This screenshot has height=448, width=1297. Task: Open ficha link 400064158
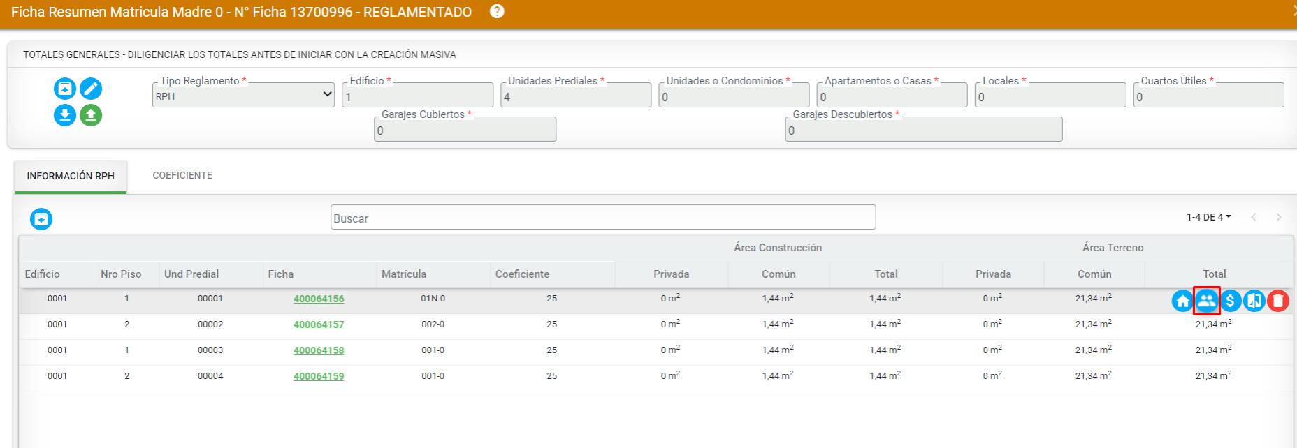[x=319, y=350]
